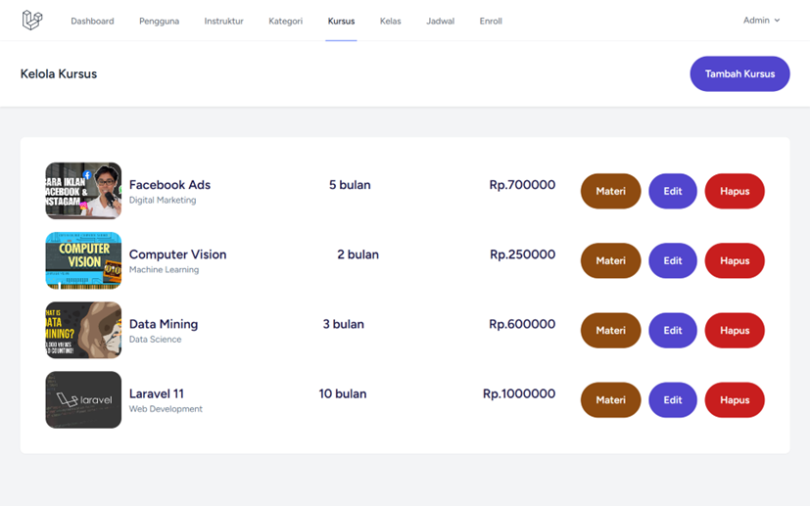Open Materi for Data Mining
This screenshot has width=810, height=506.
pos(610,331)
